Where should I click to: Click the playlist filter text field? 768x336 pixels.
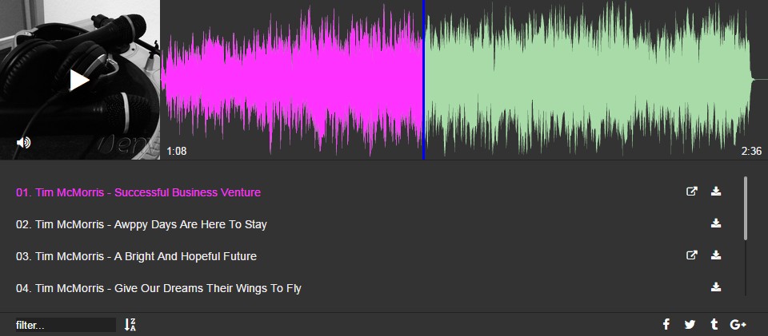[x=65, y=325]
